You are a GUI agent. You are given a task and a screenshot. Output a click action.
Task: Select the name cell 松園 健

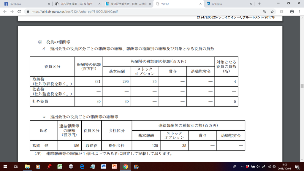[x=40, y=145]
